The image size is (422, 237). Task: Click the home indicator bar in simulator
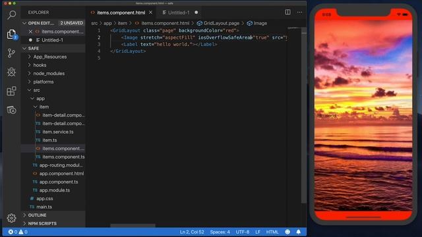click(363, 217)
